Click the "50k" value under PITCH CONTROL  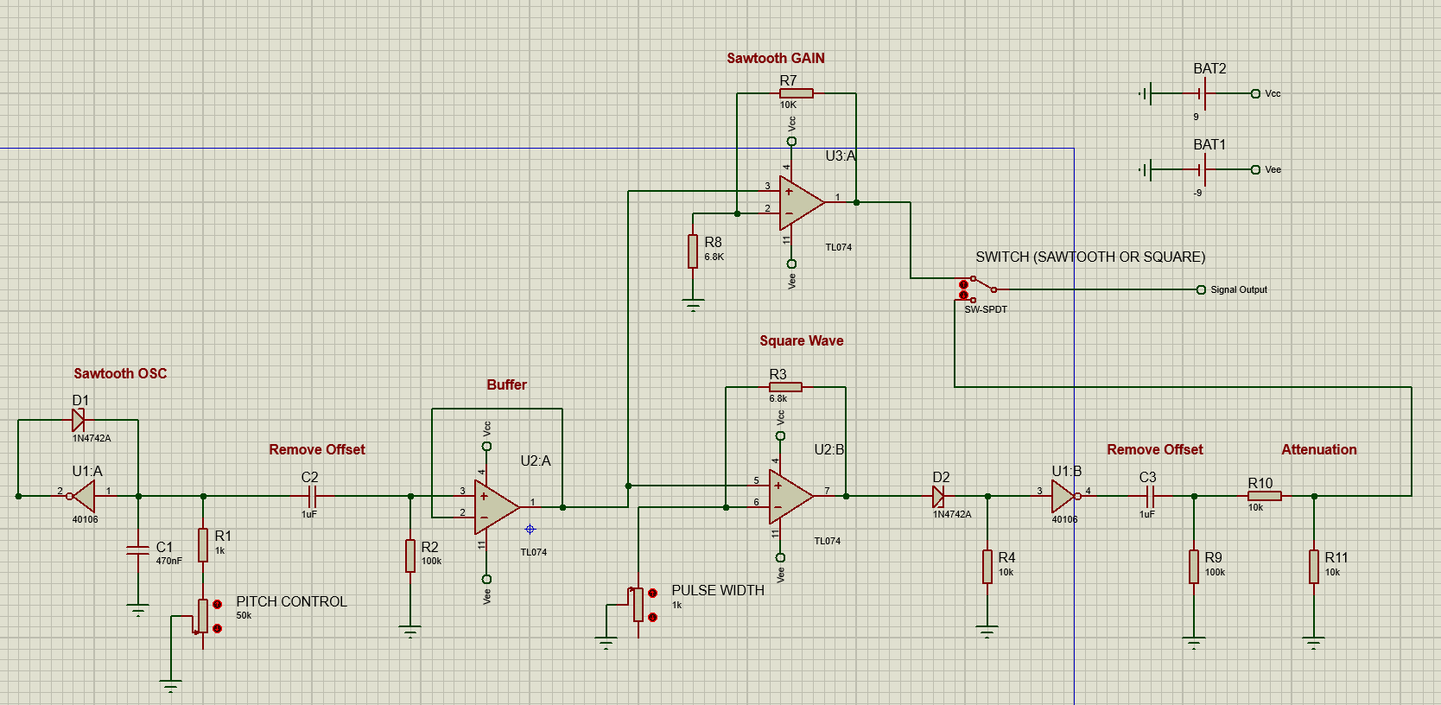tap(244, 615)
